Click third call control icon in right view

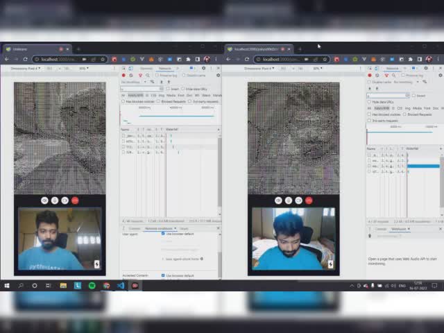(299, 200)
